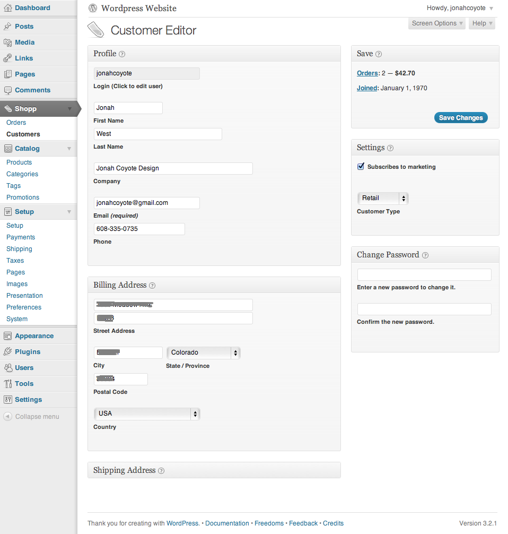Open help icon beside Settings panel heading
The width and height of the screenshot is (508, 534).
coord(390,148)
